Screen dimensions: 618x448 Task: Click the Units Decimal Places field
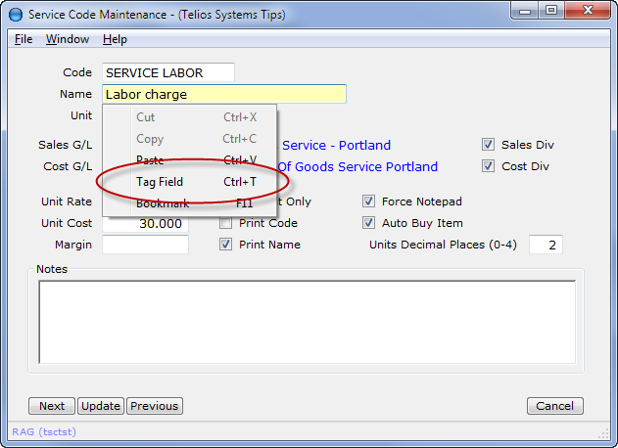pos(546,245)
